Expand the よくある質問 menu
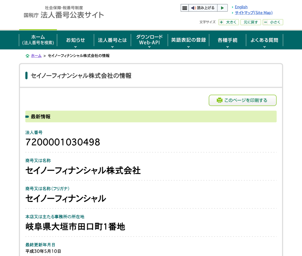This screenshot has height=256, width=302. click(265, 40)
